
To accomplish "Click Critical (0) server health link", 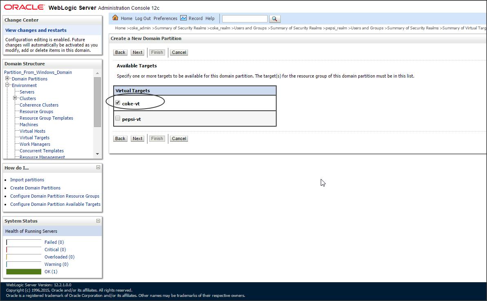I will click(55, 250).
